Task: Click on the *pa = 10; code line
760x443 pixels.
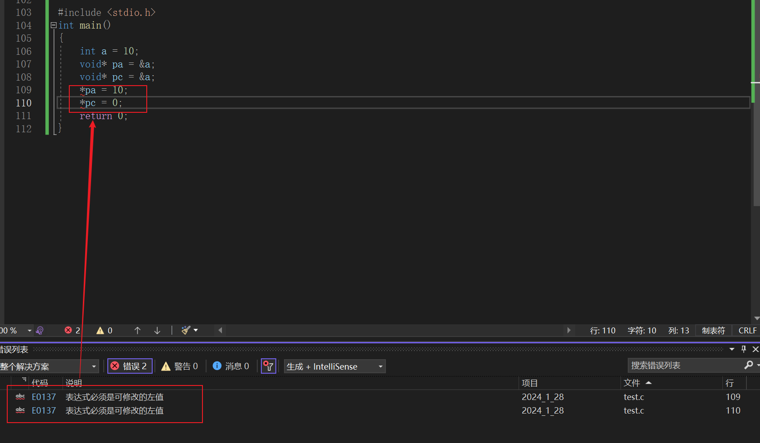Action: pyautogui.click(x=104, y=90)
